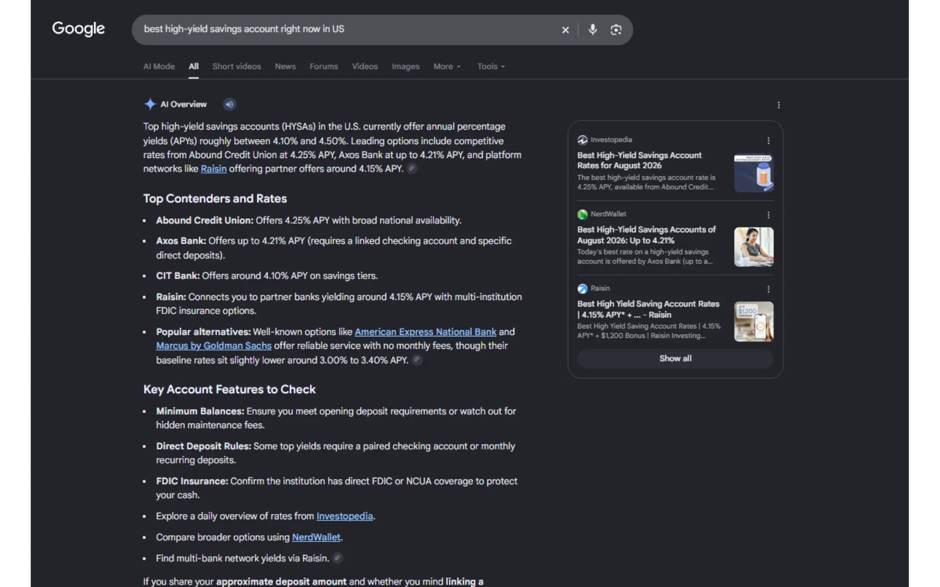Click the Raisin article thumbnail image

point(754,321)
